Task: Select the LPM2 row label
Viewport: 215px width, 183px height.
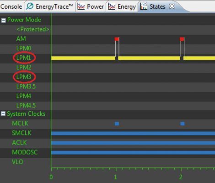Action: 24,67
